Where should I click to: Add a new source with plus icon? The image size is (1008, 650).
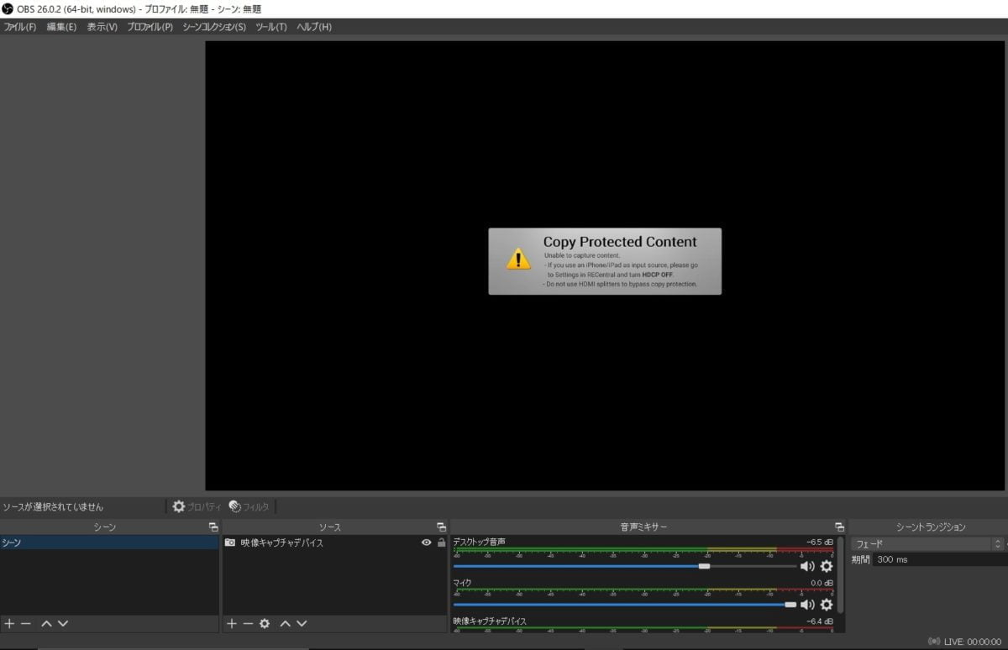pos(232,623)
